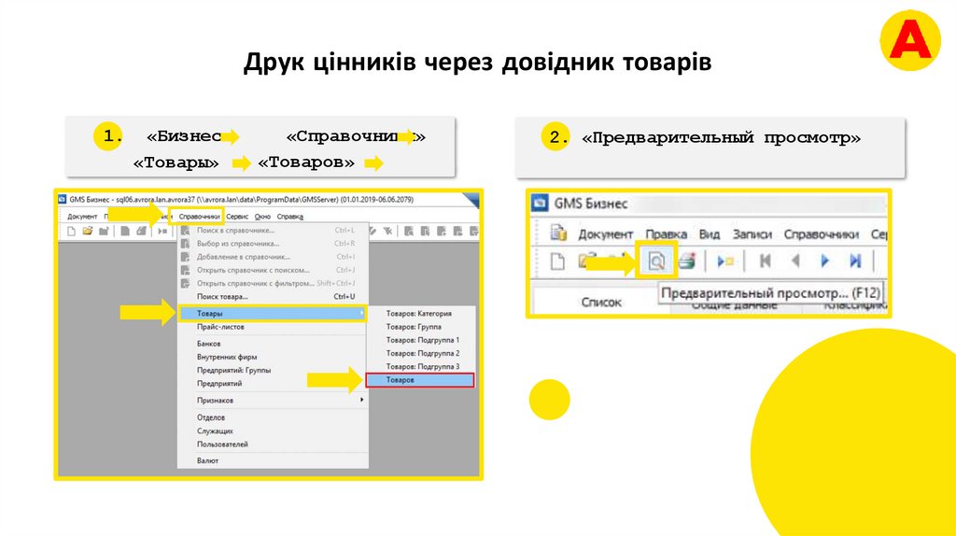956x536 pixels.
Task: Select Валют menu entry
Action: [274, 461]
